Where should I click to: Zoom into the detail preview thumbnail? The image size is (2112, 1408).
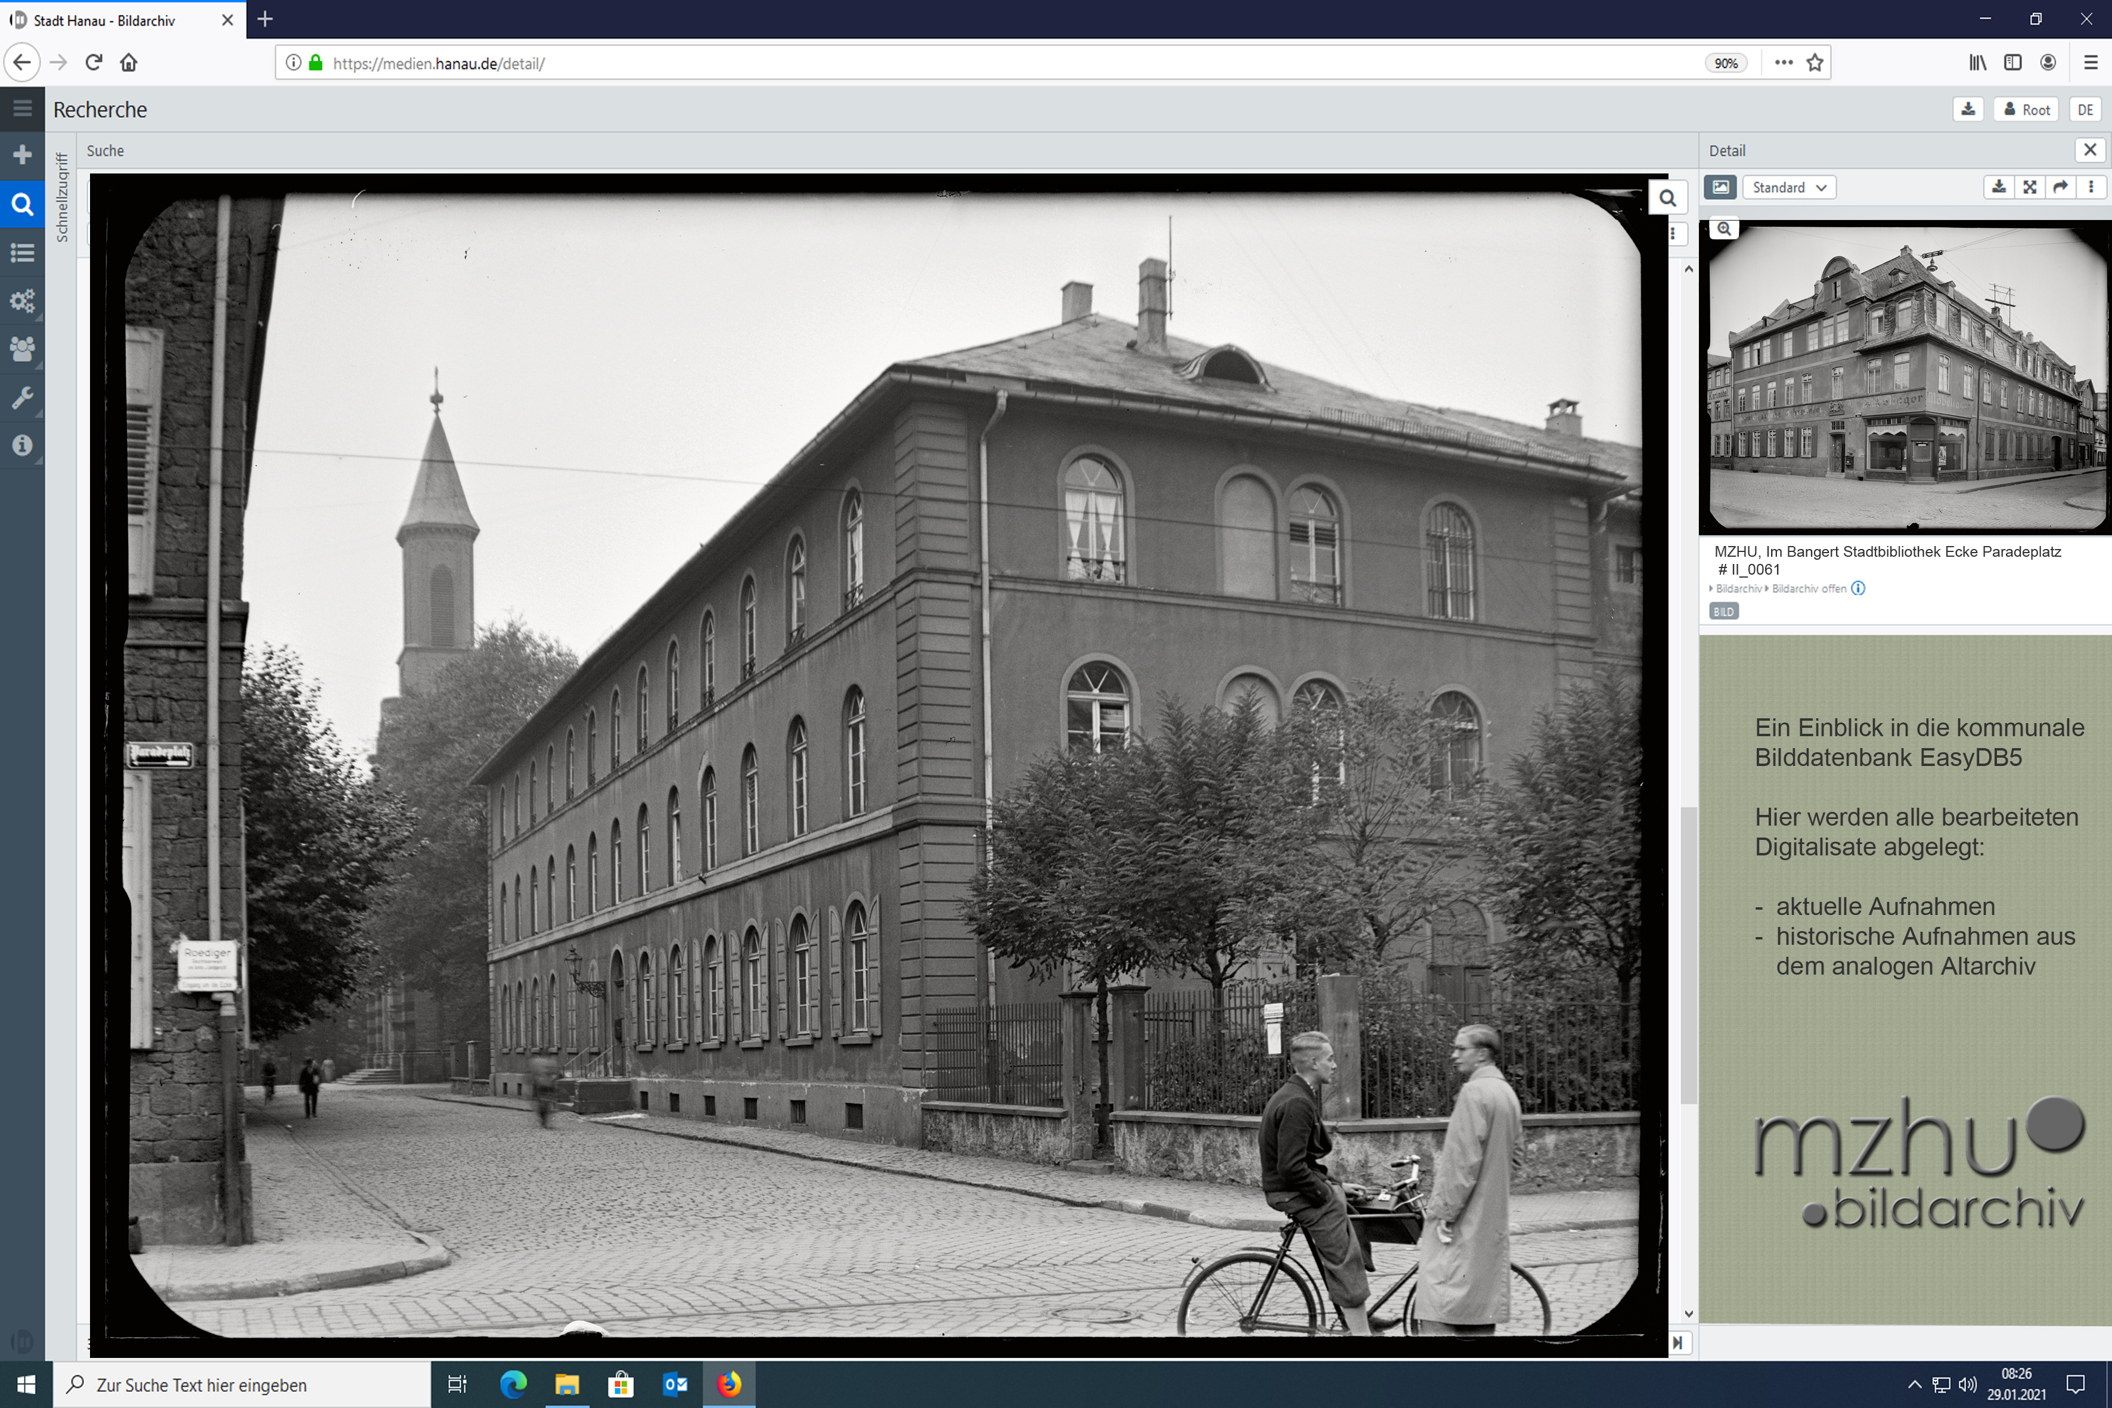[1724, 229]
